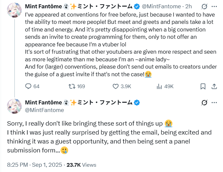Expand more options menu on second tweet
The height and width of the screenshot is (172, 223).
coord(215,102)
